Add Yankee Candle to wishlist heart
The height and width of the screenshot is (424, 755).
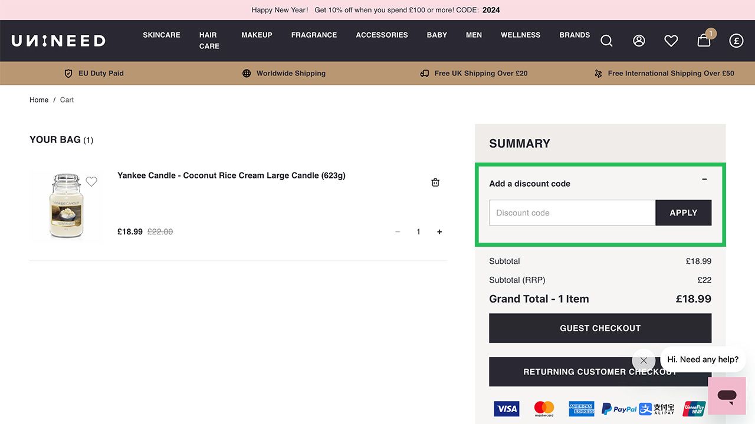tap(91, 181)
